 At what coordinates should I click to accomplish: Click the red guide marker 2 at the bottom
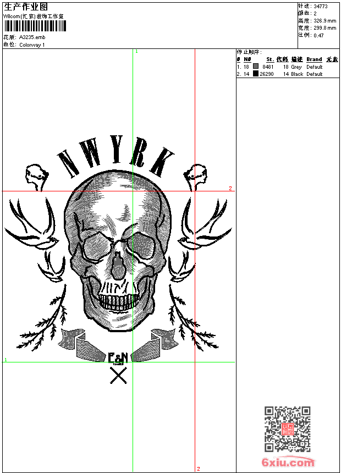(198, 469)
